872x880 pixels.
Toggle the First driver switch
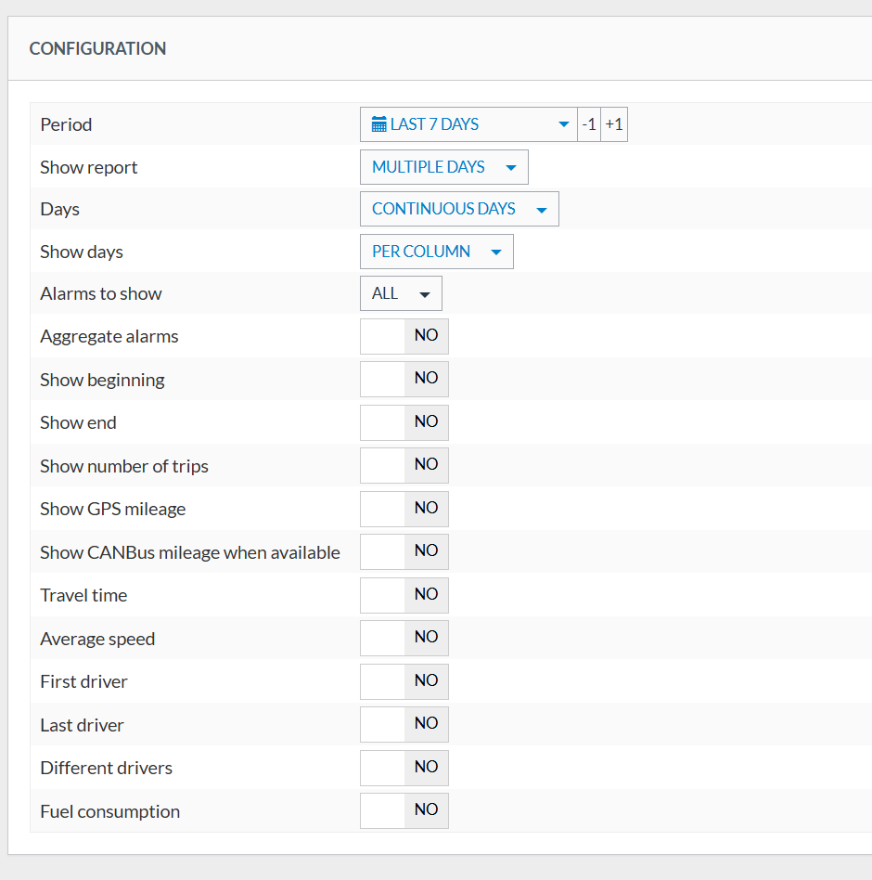click(x=404, y=682)
